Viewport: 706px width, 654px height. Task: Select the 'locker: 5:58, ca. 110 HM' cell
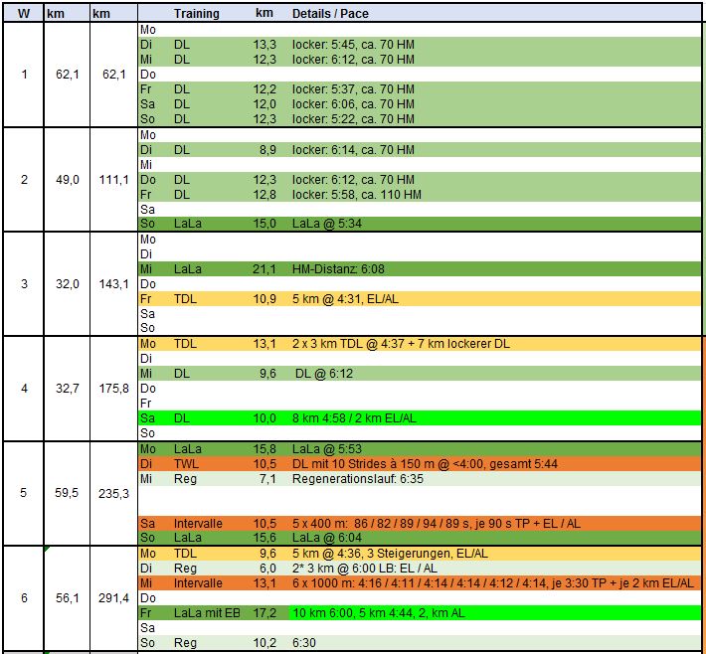point(357,194)
